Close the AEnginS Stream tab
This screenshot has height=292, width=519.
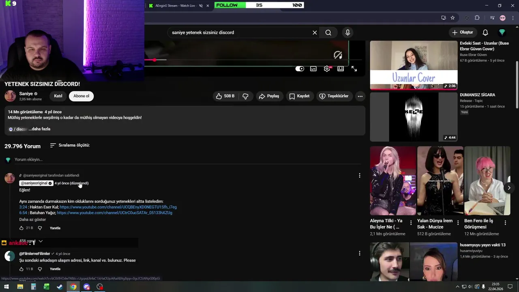(208, 6)
